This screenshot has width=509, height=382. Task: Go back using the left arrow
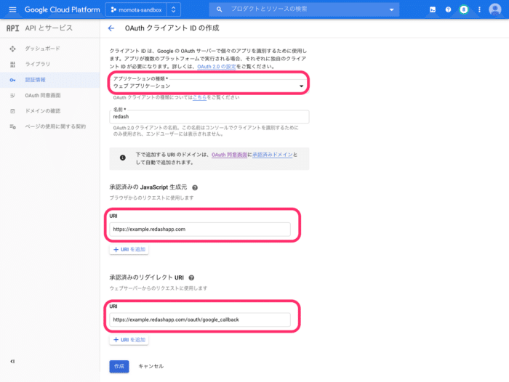pos(111,28)
